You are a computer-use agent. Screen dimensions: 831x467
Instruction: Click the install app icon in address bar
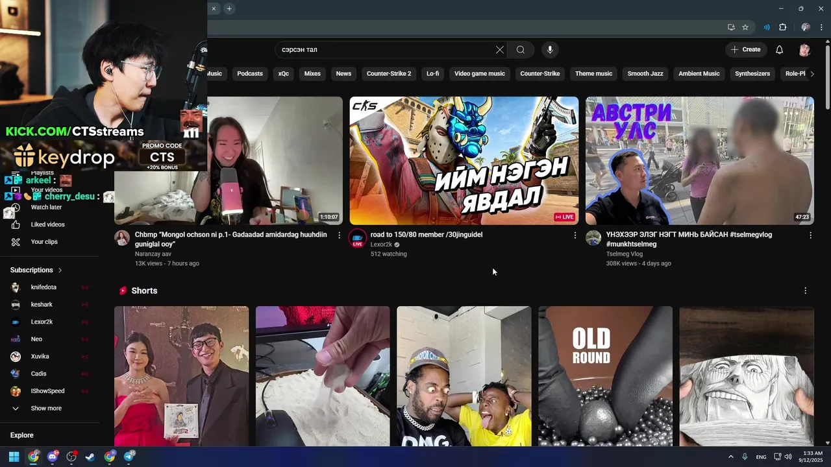[x=732, y=27]
